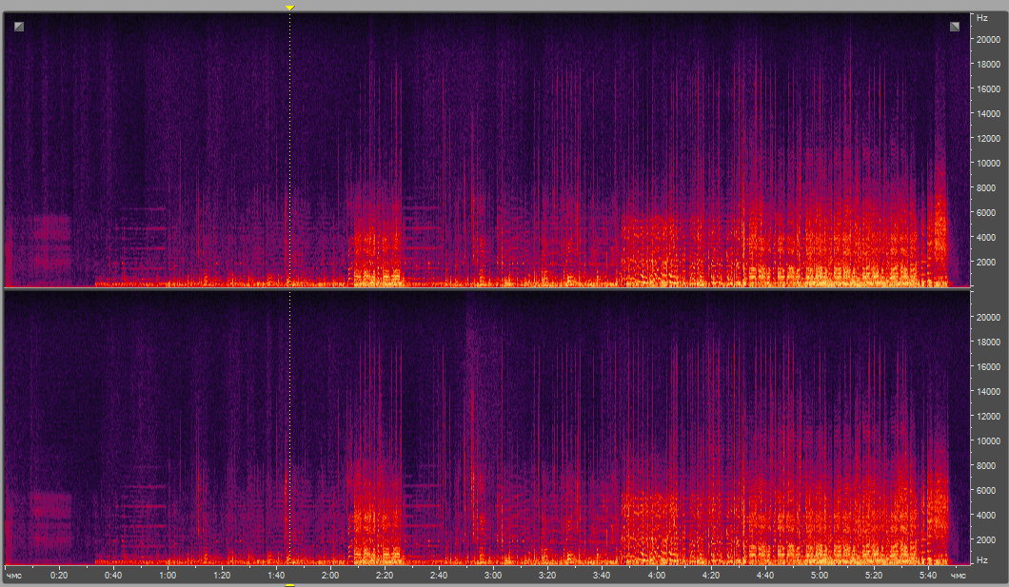Screen dimensions: 1009x587
Task: Click the 16000 label on lower frequency ruler
Action: (x=986, y=366)
